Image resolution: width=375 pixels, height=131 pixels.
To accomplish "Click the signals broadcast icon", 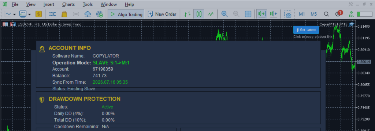I will 76,14.
